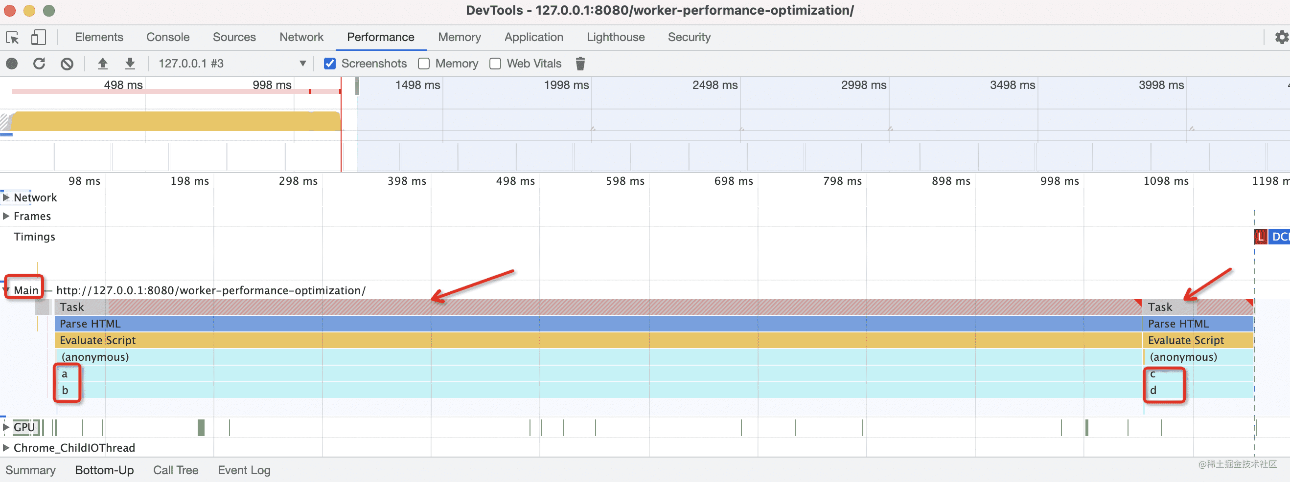Expand the Chrome_ChildIOThread track
Image resolution: width=1290 pixels, height=482 pixels.
pyautogui.click(x=6, y=447)
